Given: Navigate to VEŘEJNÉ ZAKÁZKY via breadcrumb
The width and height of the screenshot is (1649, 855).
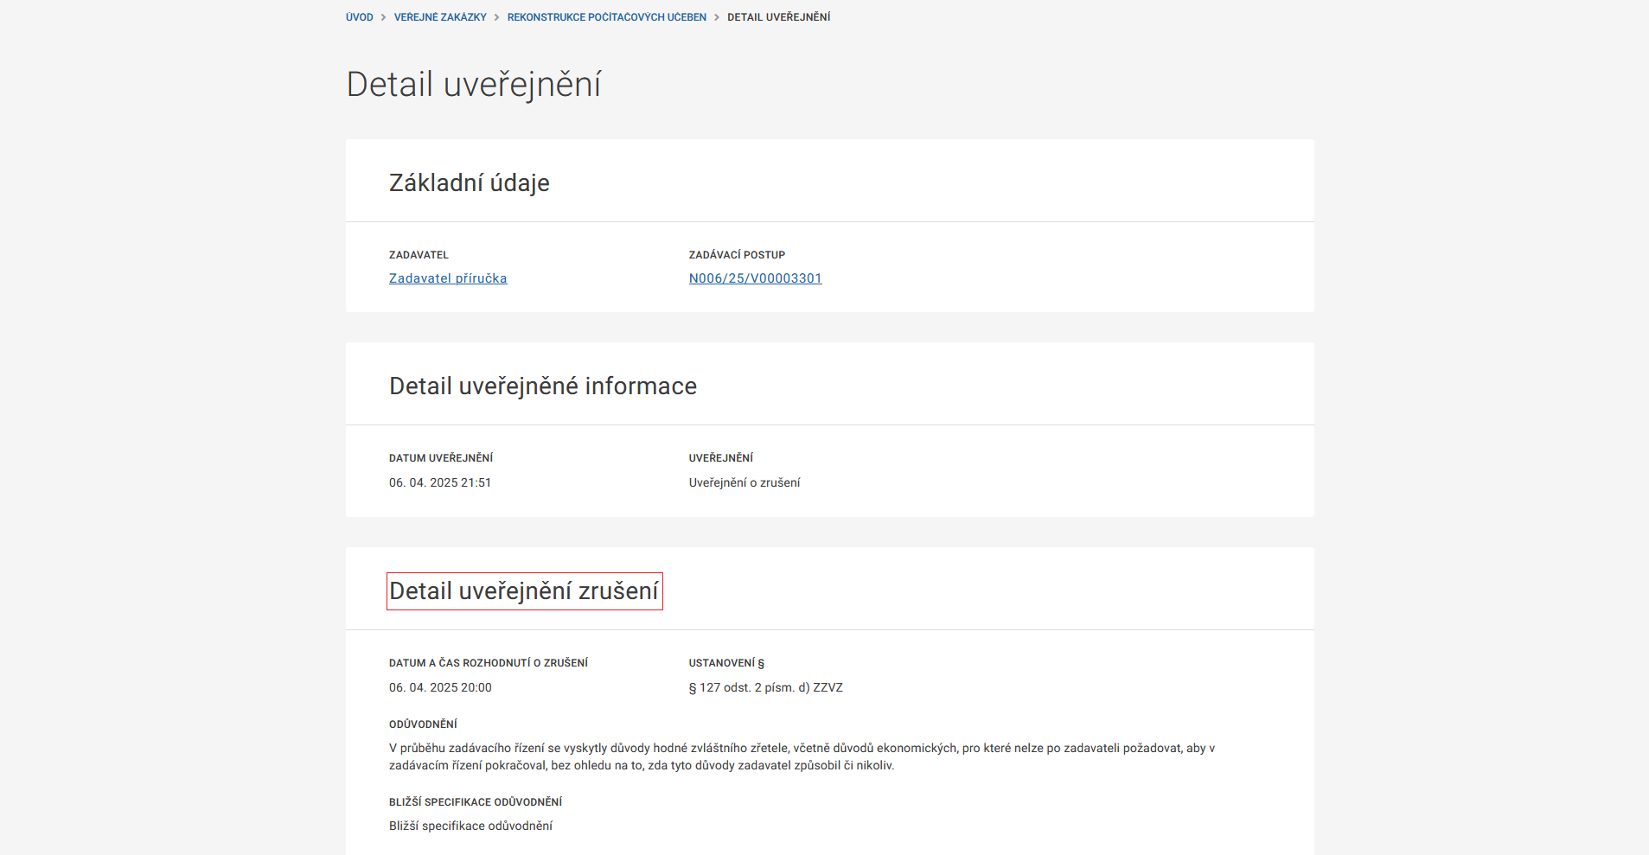Looking at the screenshot, I should pyautogui.click(x=438, y=16).
